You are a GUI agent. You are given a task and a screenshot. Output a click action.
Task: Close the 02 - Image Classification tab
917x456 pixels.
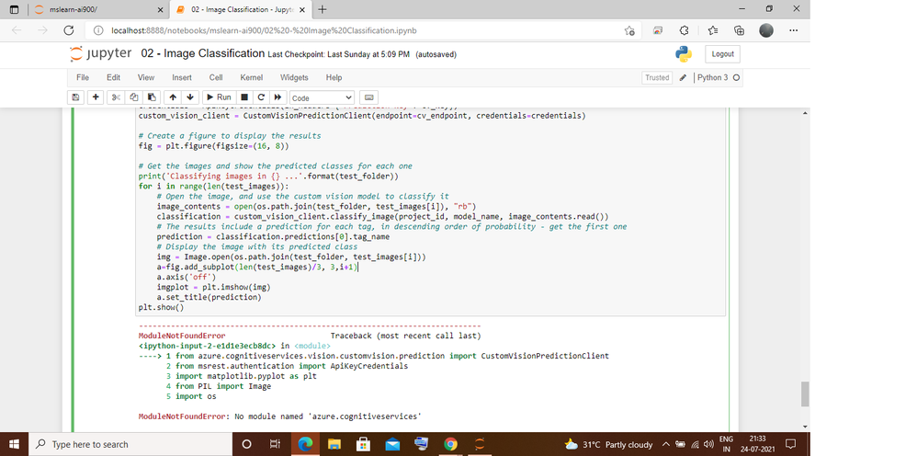[301, 10]
